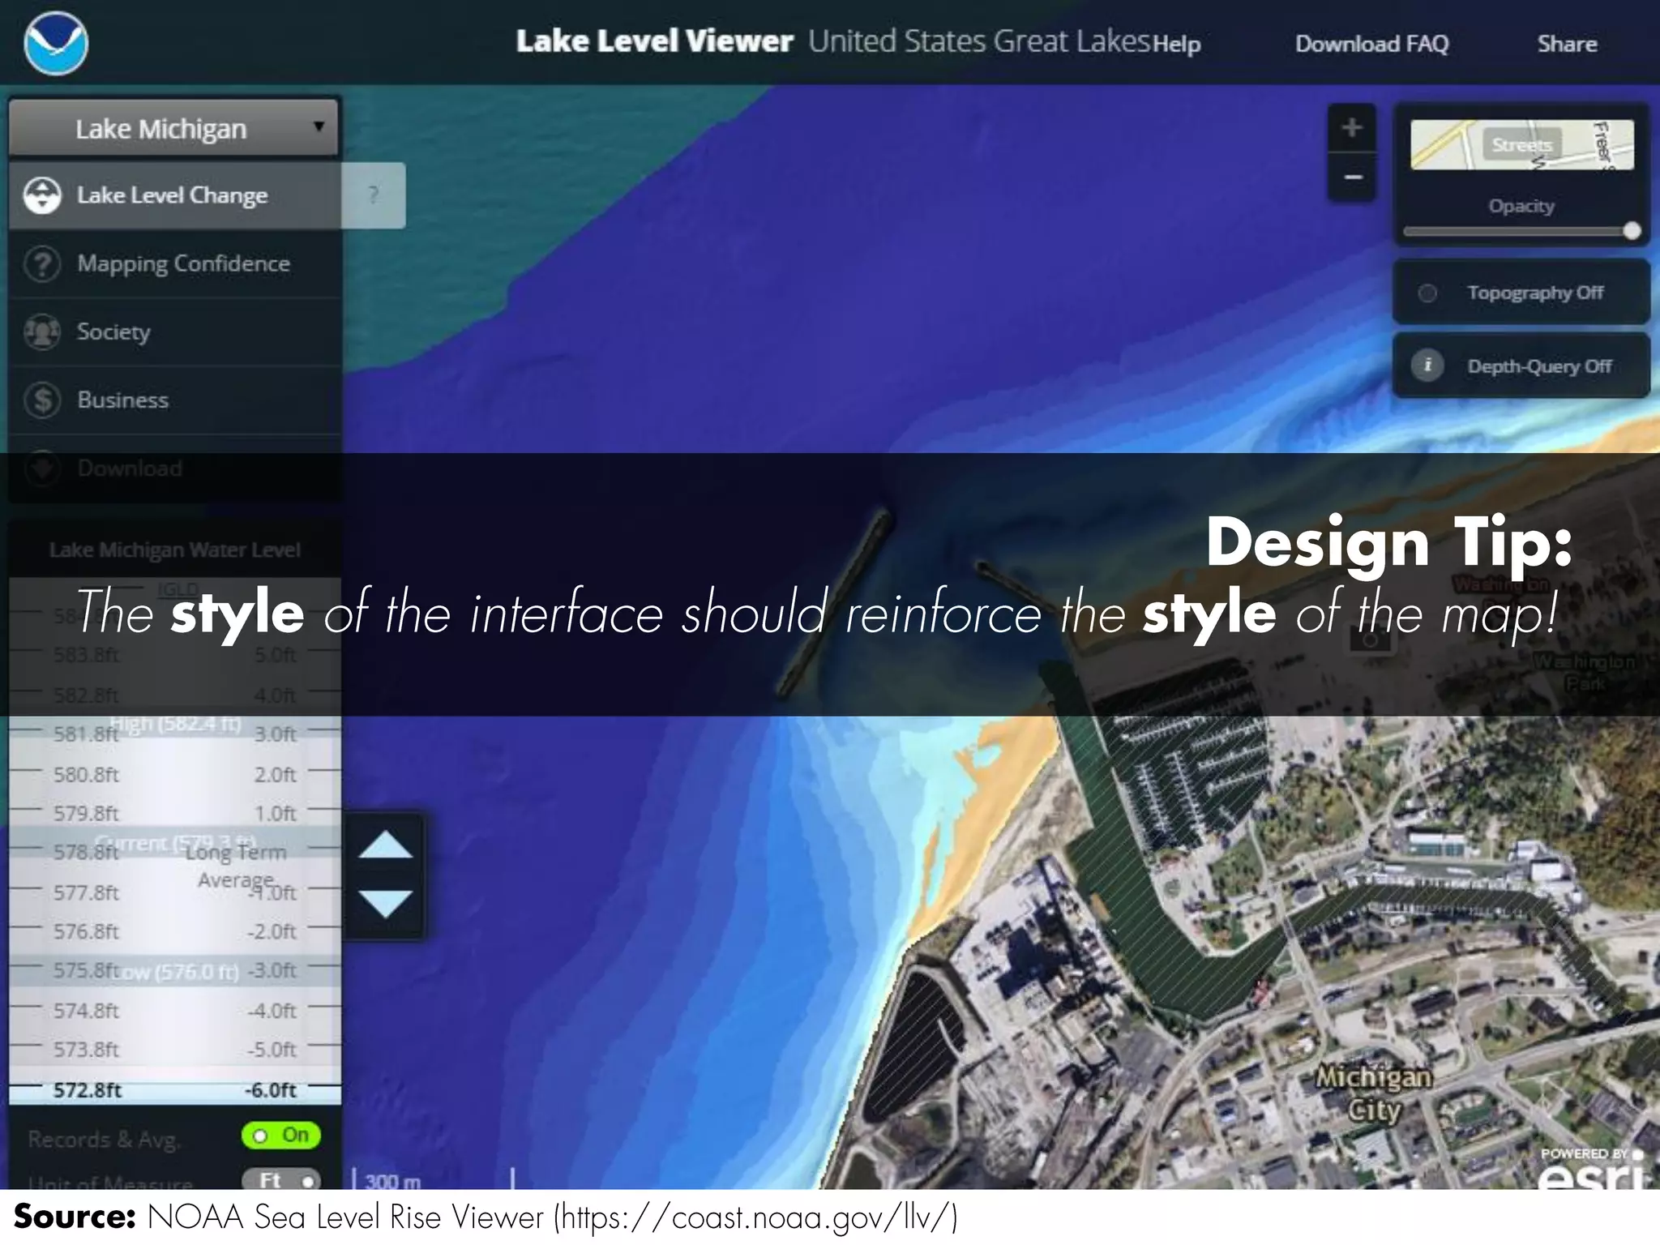This screenshot has height=1245, width=1660.
Task: Click the Society people icon
Action: (x=42, y=332)
